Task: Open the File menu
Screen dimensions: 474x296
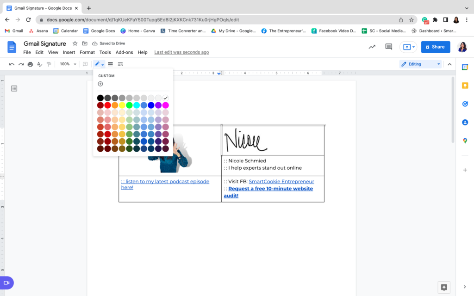Action: pyautogui.click(x=27, y=52)
